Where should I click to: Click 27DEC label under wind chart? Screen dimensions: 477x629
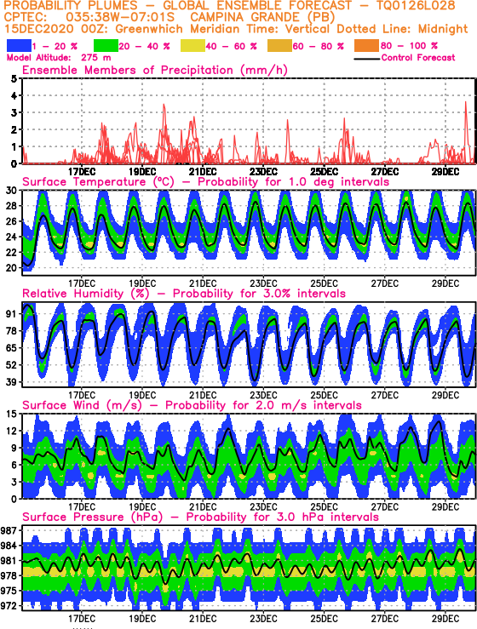[x=385, y=506]
